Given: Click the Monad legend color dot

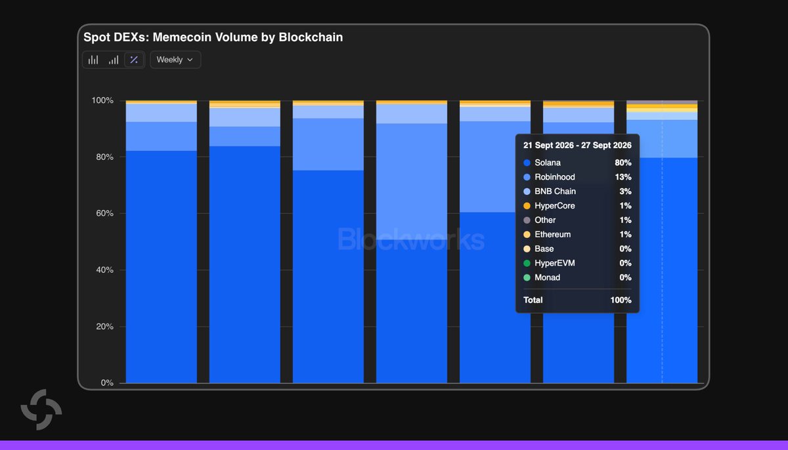Looking at the screenshot, I should pyautogui.click(x=527, y=278).
